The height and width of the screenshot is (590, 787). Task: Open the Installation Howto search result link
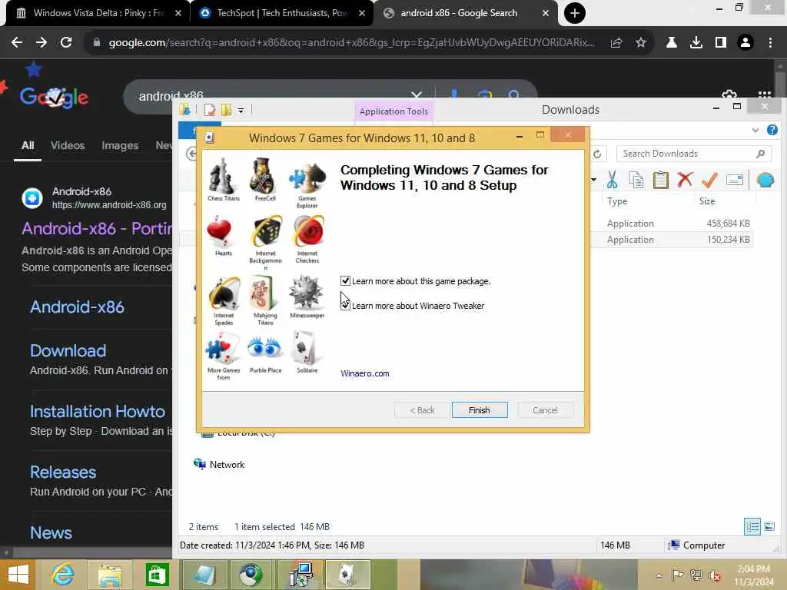tap(98, 412)
